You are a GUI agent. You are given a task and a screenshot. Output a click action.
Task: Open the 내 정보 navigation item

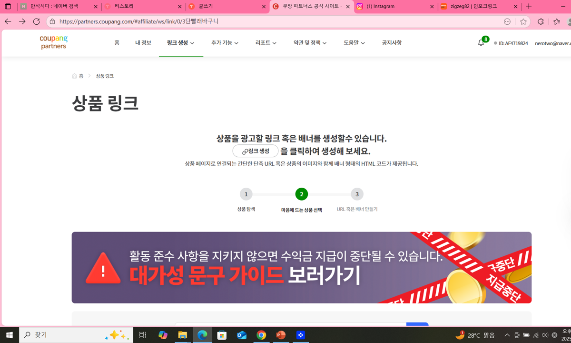pyautogui.click(x=143, y=43)
